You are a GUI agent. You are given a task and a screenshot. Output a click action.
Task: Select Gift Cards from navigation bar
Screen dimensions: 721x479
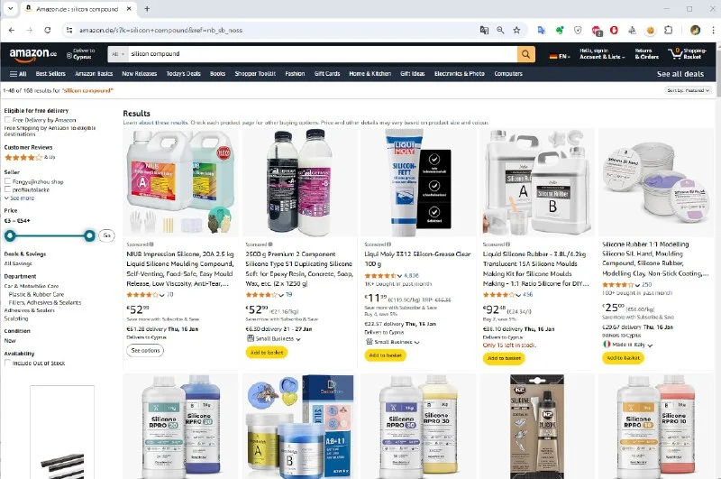coord(327,74)
